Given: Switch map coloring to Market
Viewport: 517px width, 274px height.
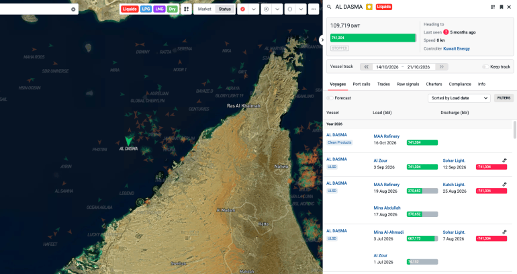Looking at the screenshot, I should point(204,9).
